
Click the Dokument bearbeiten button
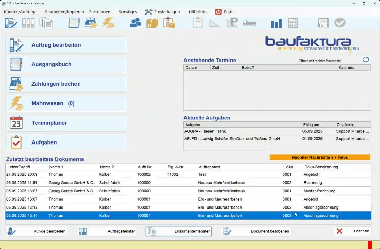pyautogui.click(x=256, y=231)
